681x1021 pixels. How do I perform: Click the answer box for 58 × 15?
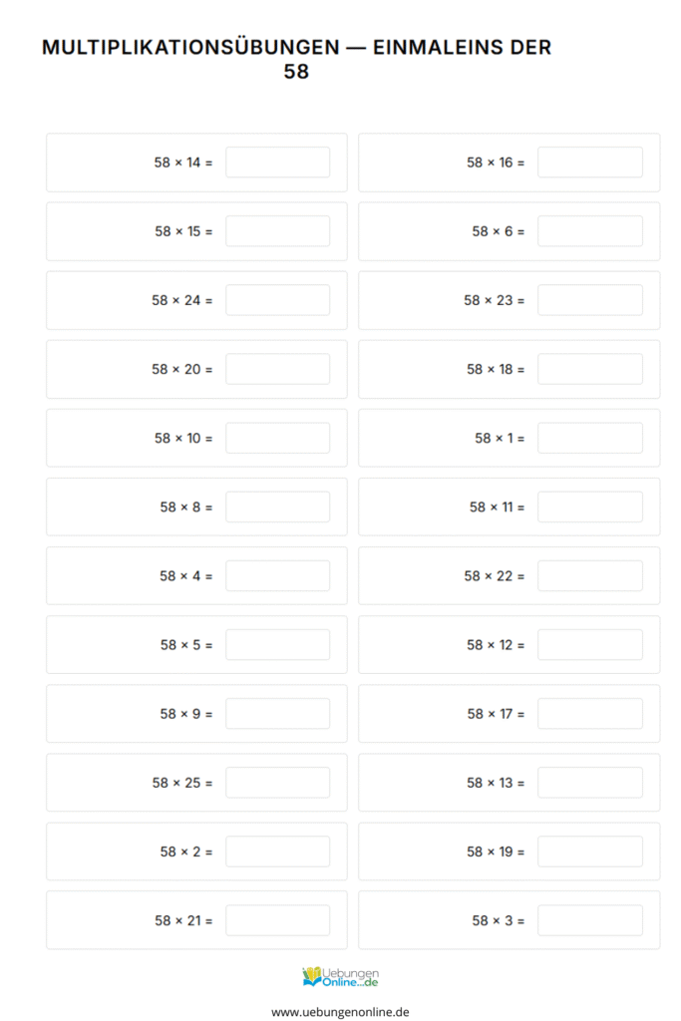click(277, 231)
